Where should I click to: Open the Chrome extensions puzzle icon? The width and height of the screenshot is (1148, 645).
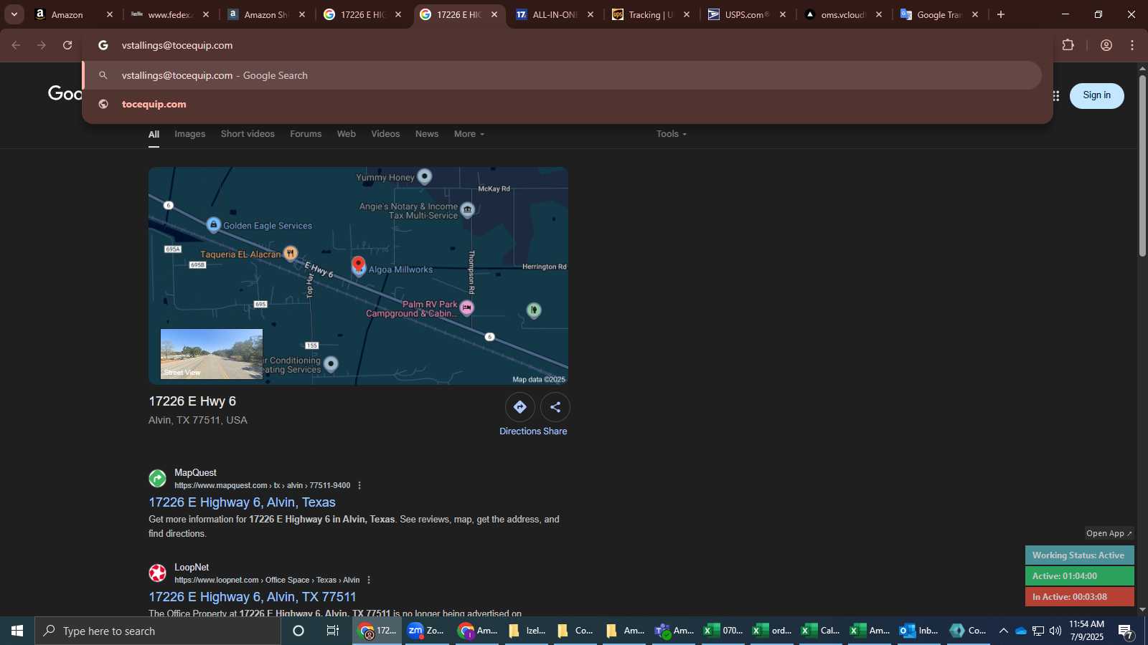1068,45
